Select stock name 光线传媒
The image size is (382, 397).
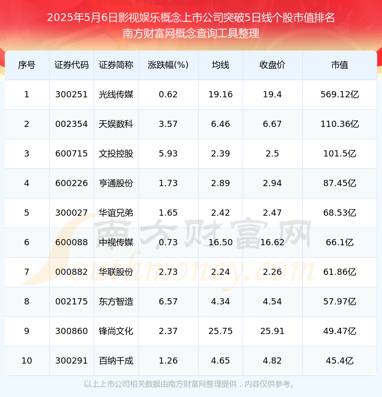click(x=116, y=94)
